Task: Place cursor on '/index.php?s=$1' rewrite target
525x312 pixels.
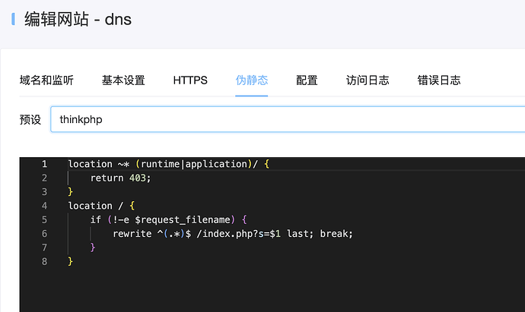Action: tap(240, 233)
